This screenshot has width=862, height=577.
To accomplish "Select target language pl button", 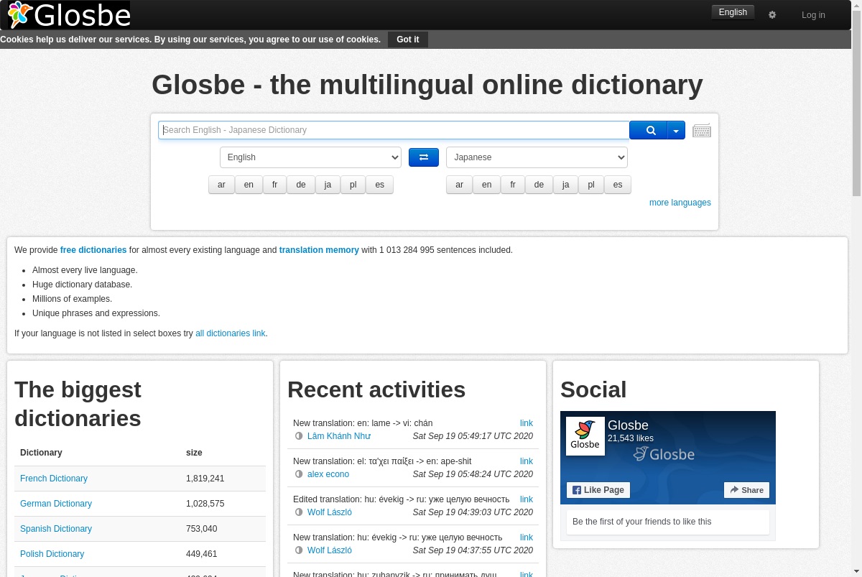I will click(x=590, y=185).
